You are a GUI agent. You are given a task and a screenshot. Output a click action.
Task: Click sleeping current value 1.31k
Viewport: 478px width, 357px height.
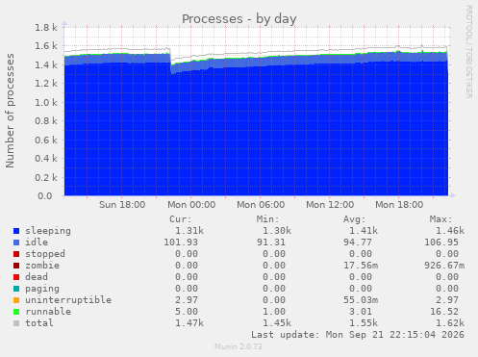click(189, 231)
